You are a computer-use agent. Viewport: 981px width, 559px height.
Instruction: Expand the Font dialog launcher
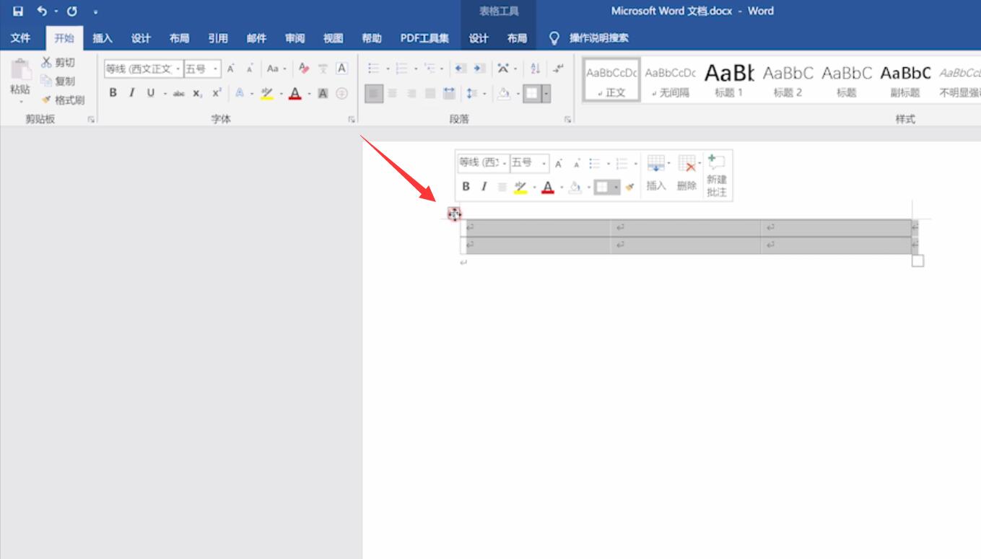point(352,120)
